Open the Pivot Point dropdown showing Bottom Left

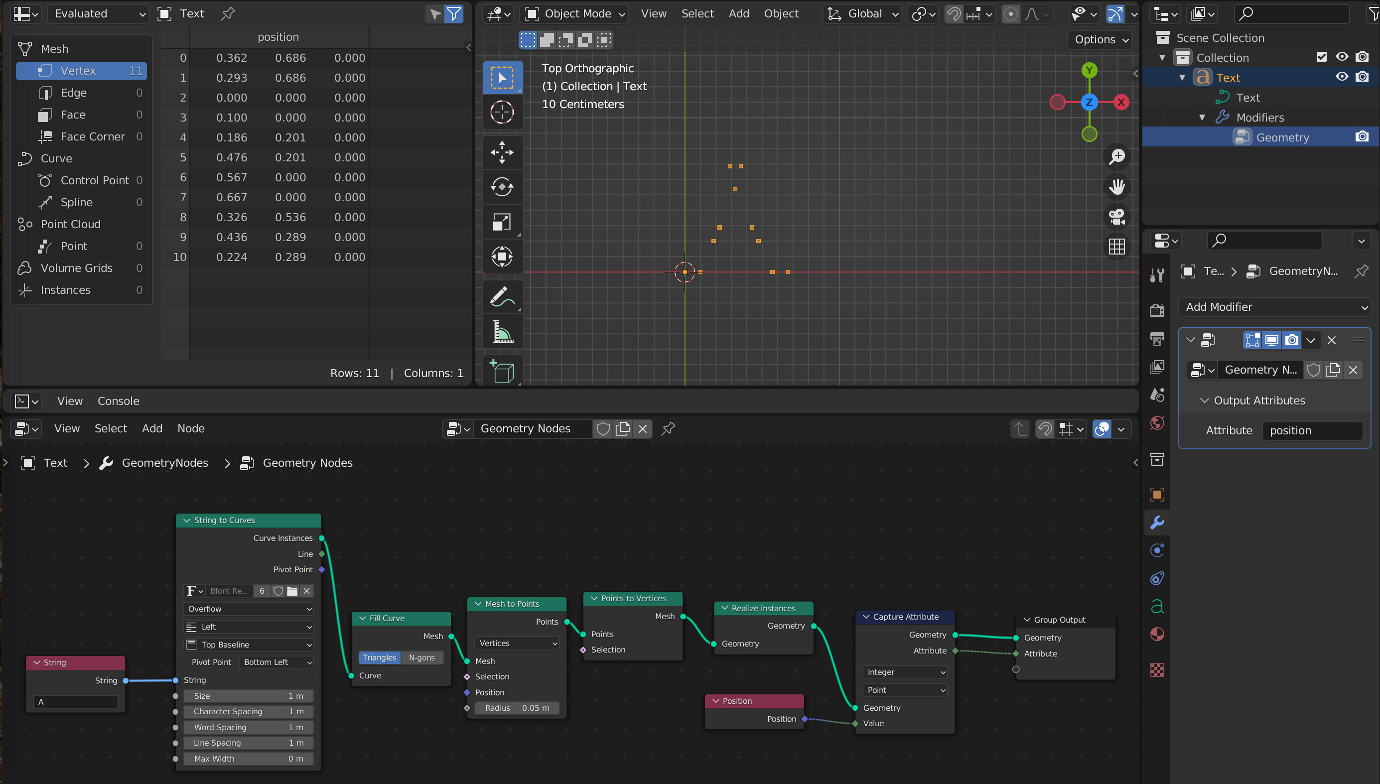(276, 662)
